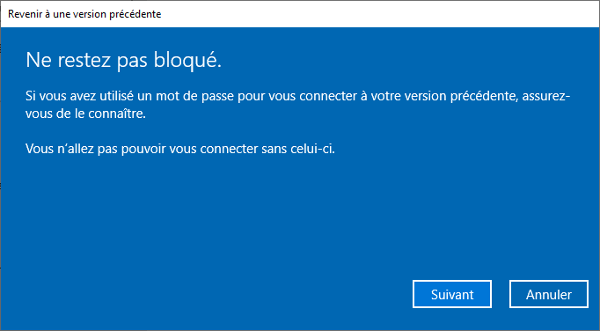
Task: Click "bloqué." at the heading's end
Action: (188, 62)
